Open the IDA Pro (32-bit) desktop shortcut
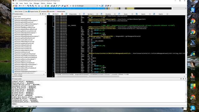 tap(193, 65)
